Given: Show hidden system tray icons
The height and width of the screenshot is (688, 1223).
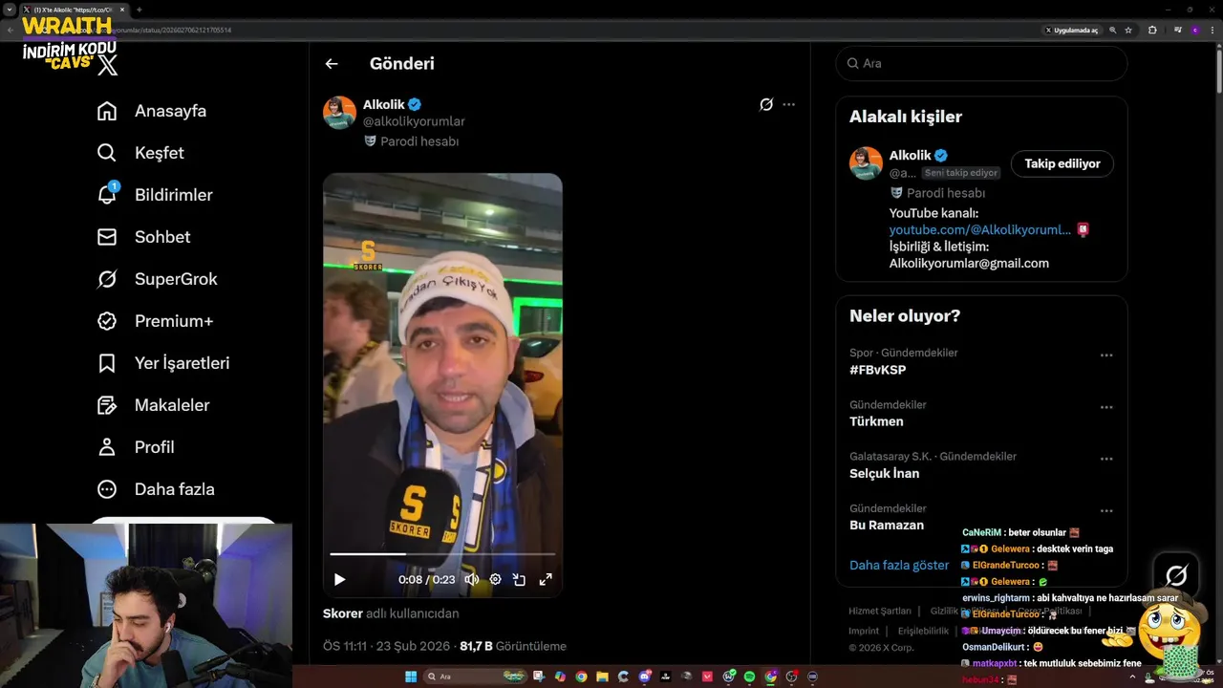Looking at the screenshot, I should [x=1132, y=677].
